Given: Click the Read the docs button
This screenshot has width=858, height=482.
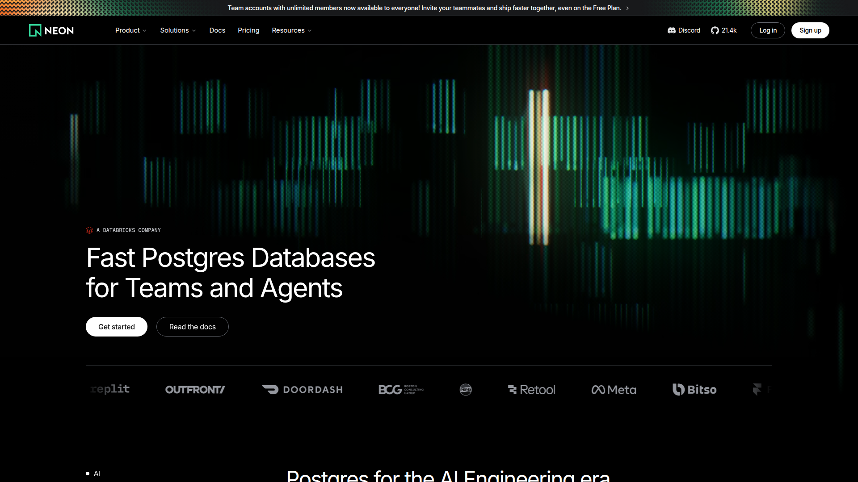Looking at the screenshot, I should 192,327.
